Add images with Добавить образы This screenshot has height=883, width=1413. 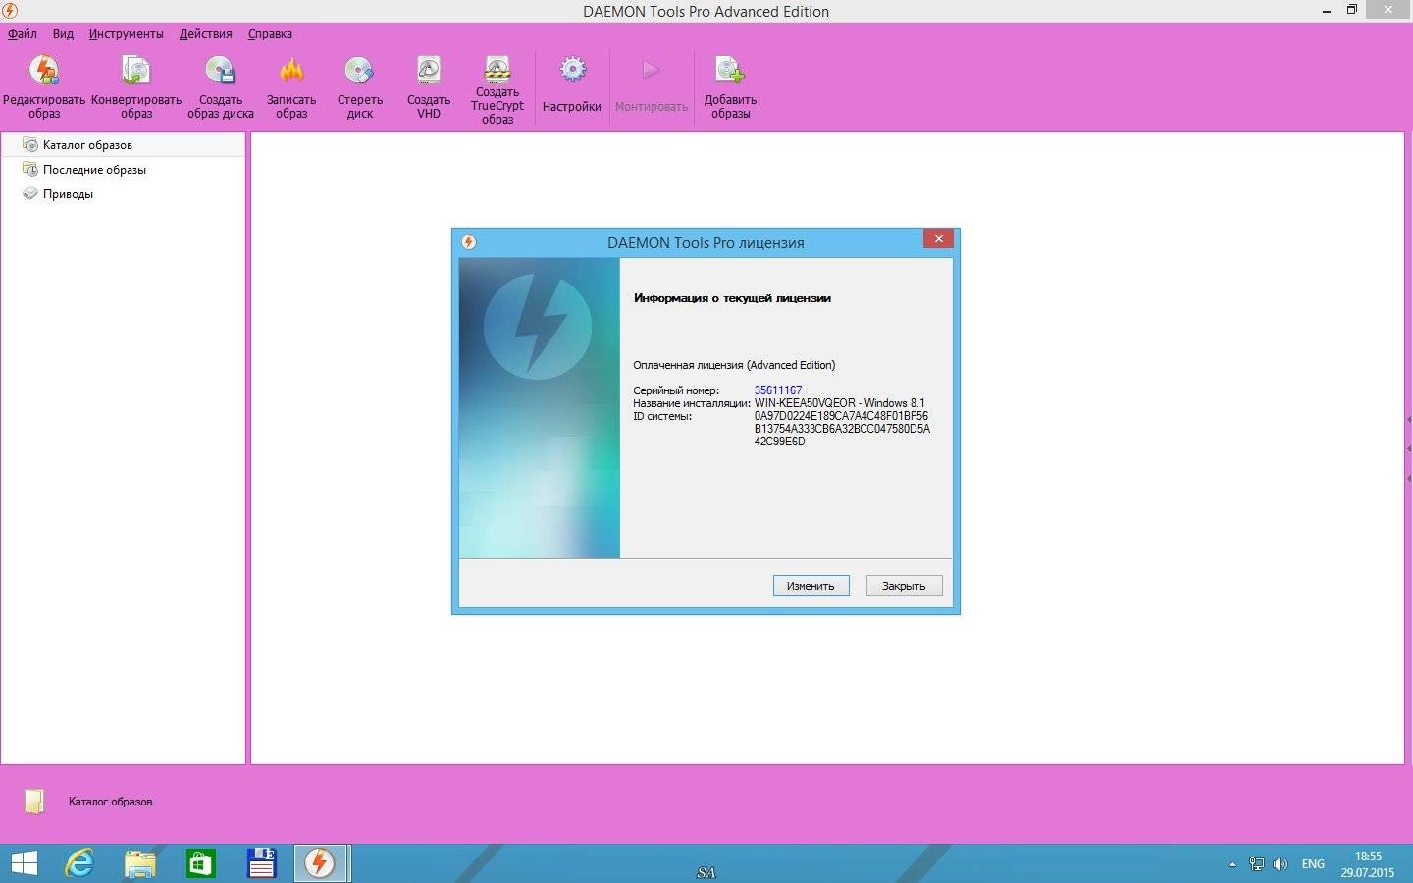(730, 86)
